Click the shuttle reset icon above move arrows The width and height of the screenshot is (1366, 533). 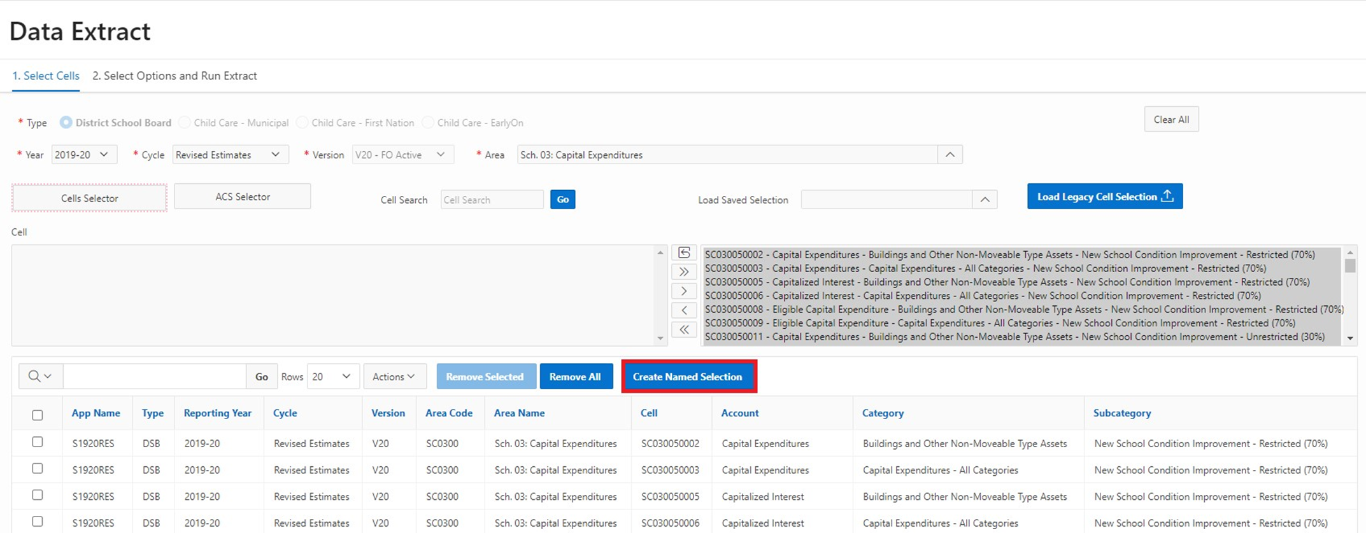[684, 253]
